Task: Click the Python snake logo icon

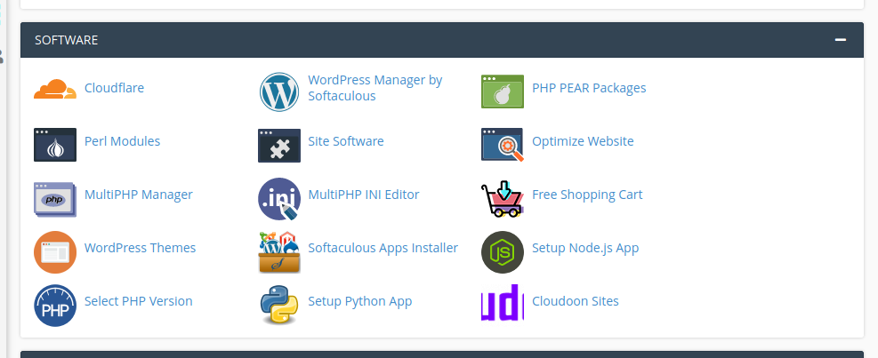Action: pos(278,305)
